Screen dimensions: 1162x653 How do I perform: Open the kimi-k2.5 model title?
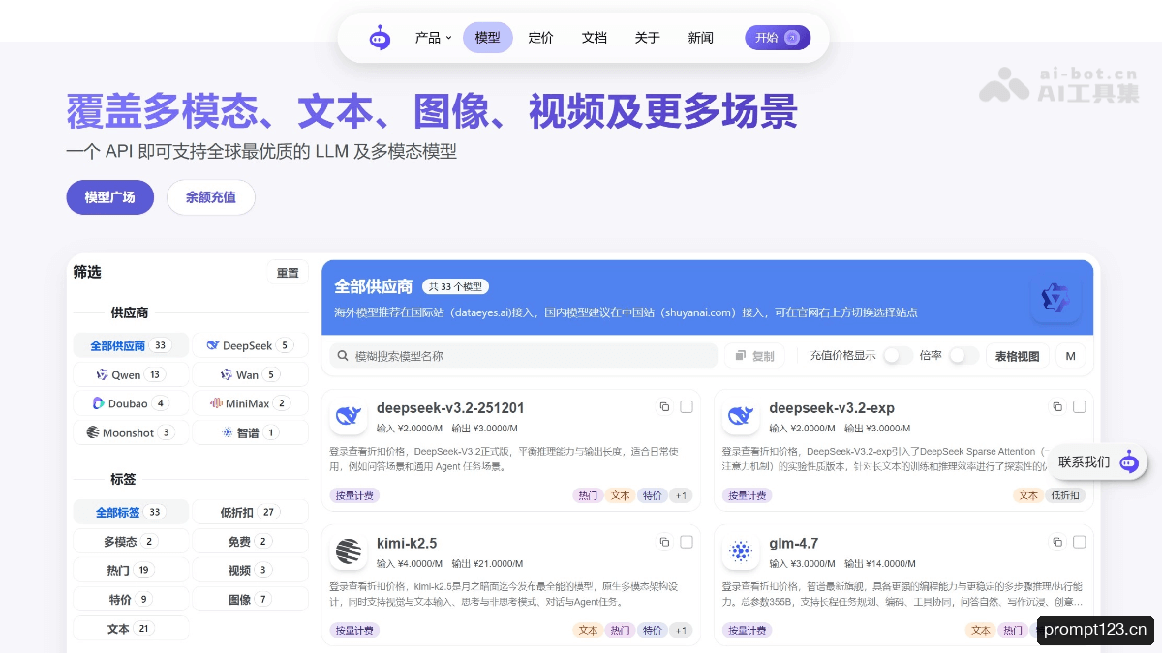[407, 544]
